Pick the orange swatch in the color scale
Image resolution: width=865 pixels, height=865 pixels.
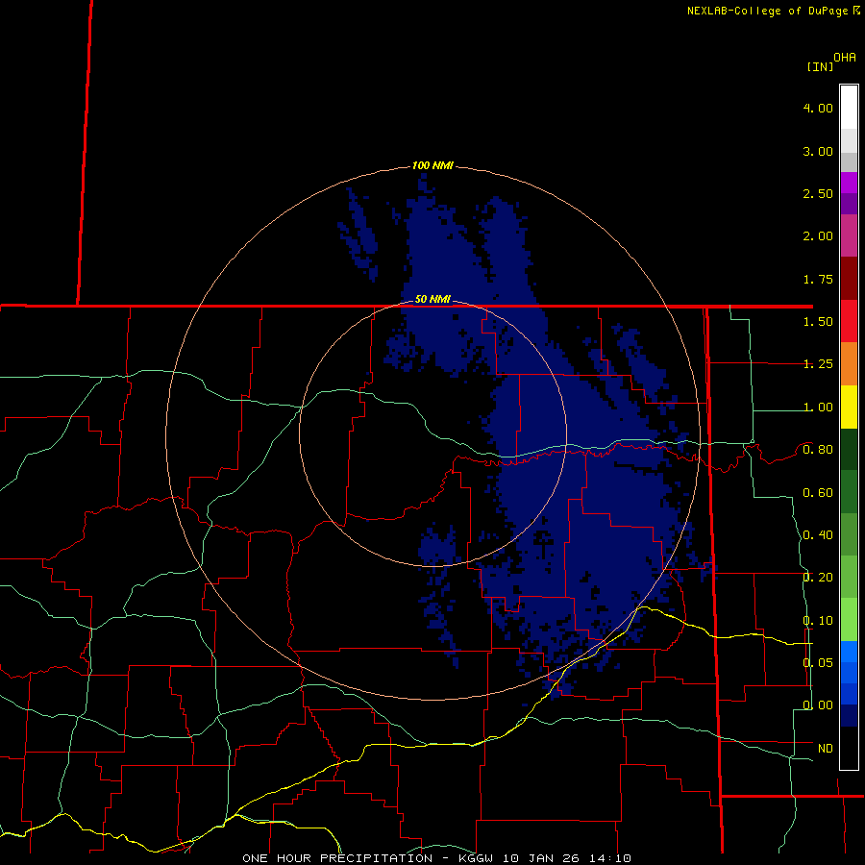click(x=849, y=364)
